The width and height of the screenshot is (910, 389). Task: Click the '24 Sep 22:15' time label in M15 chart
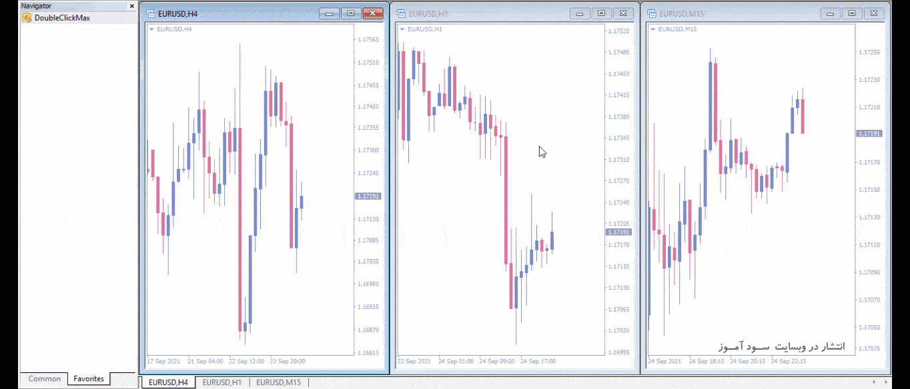789,361
